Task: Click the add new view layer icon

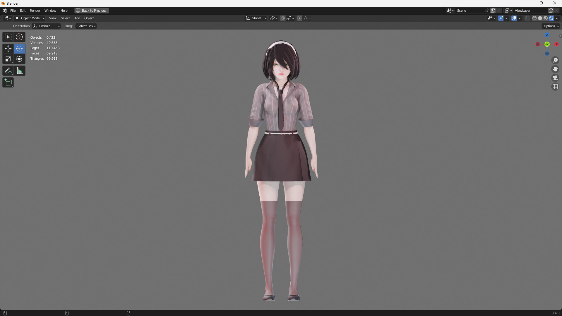Action: [x=551, y=11]
